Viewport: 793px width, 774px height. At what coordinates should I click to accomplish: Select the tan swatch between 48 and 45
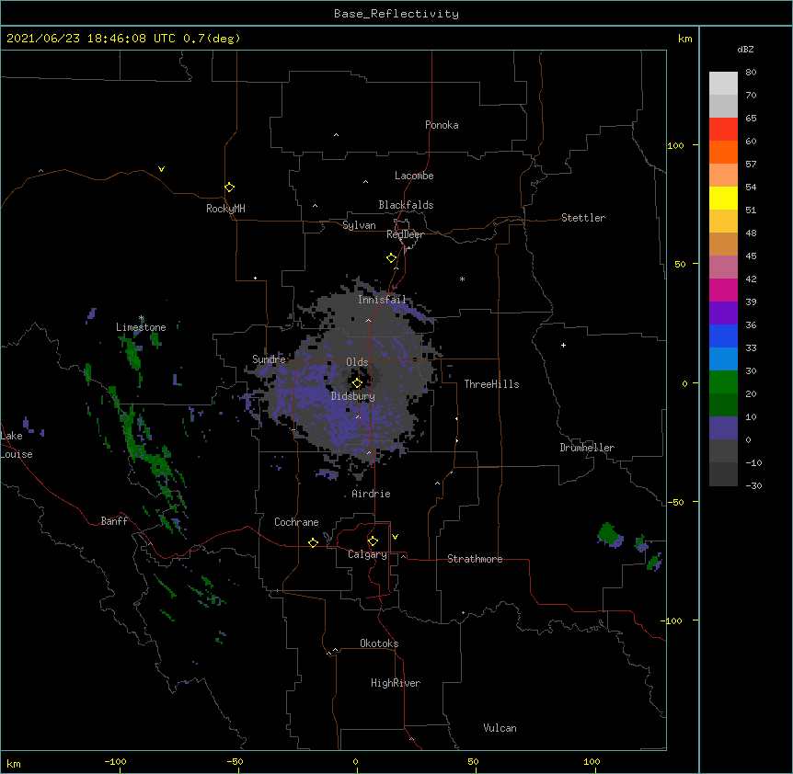pos(723,244)
